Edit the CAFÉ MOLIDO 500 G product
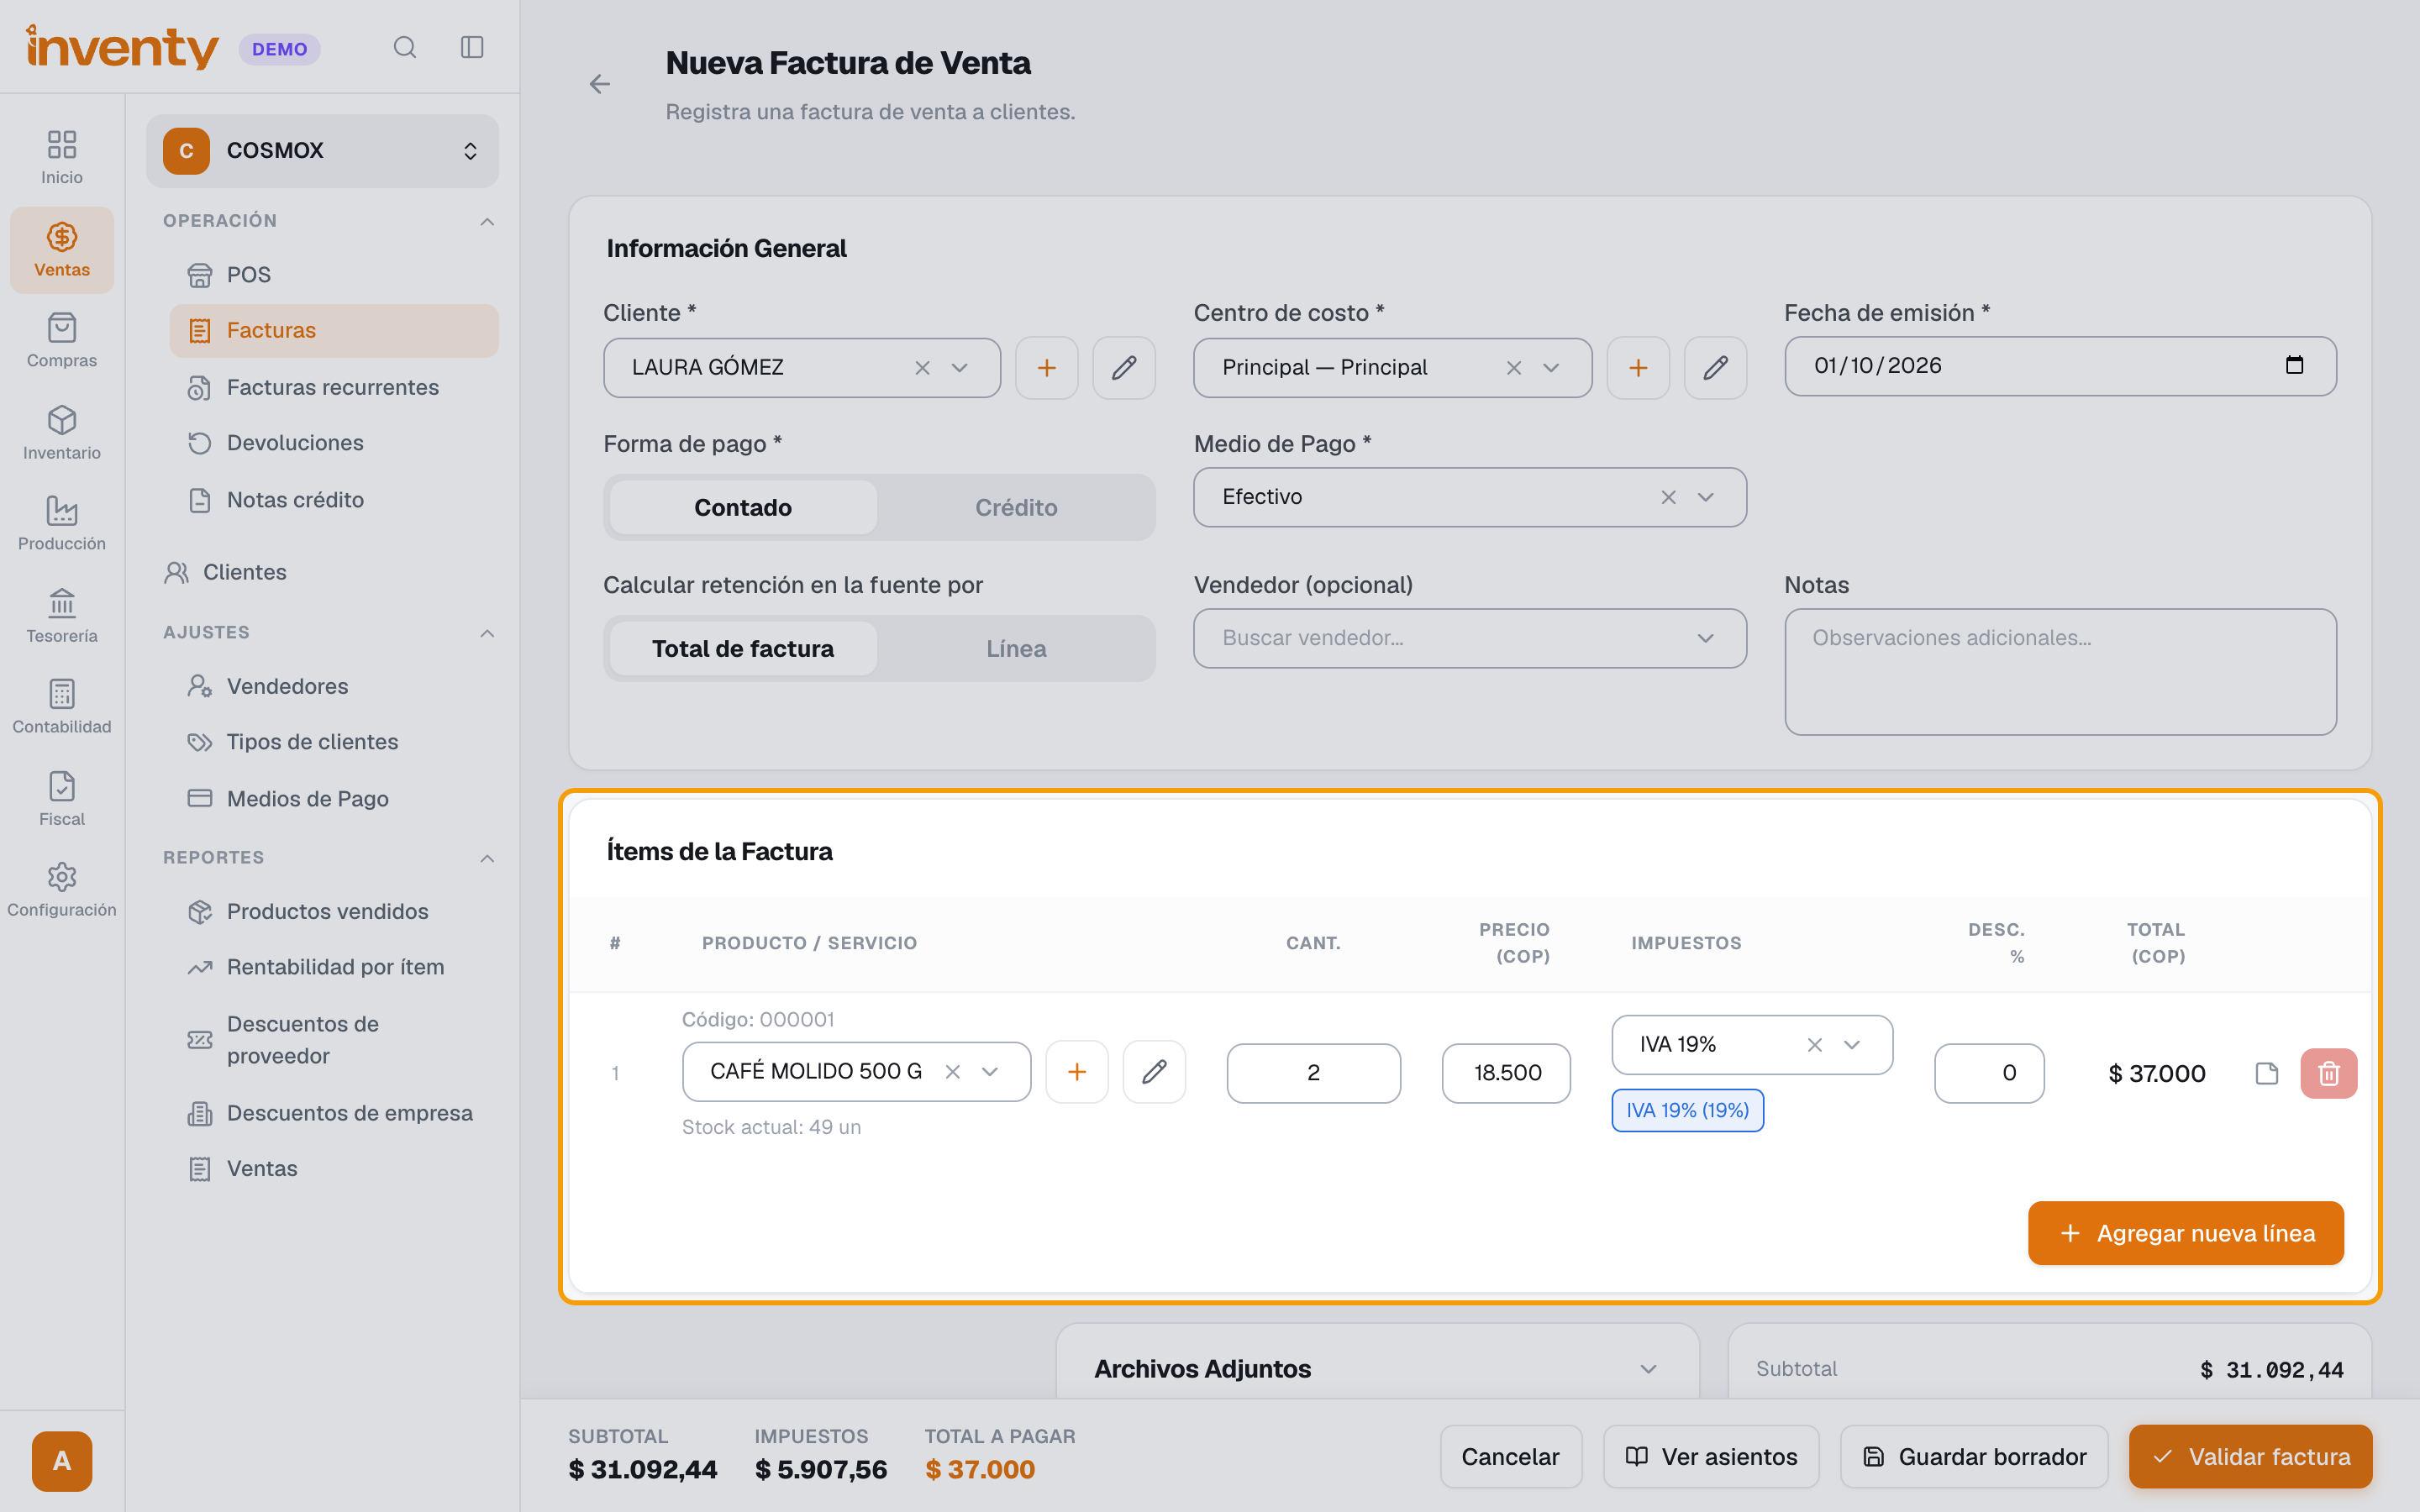This screenshot has height=1512, width=2420. (1154, 1072)
